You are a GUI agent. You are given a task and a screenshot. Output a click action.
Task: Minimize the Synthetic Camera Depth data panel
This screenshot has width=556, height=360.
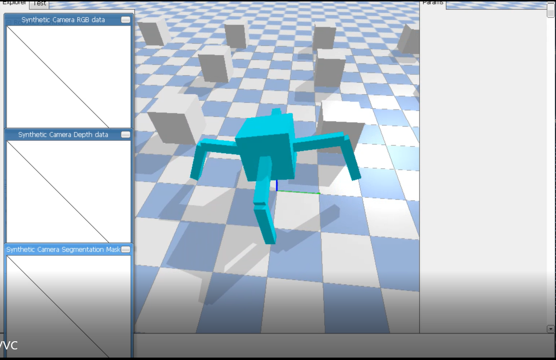point(126,135)
